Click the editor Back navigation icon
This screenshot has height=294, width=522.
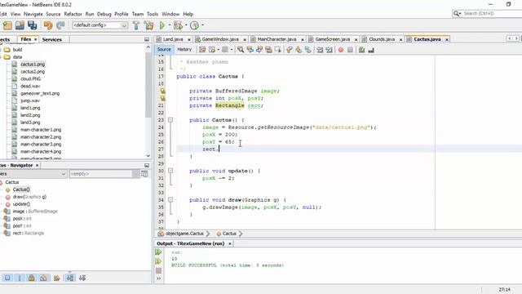[x=212, y=50]
